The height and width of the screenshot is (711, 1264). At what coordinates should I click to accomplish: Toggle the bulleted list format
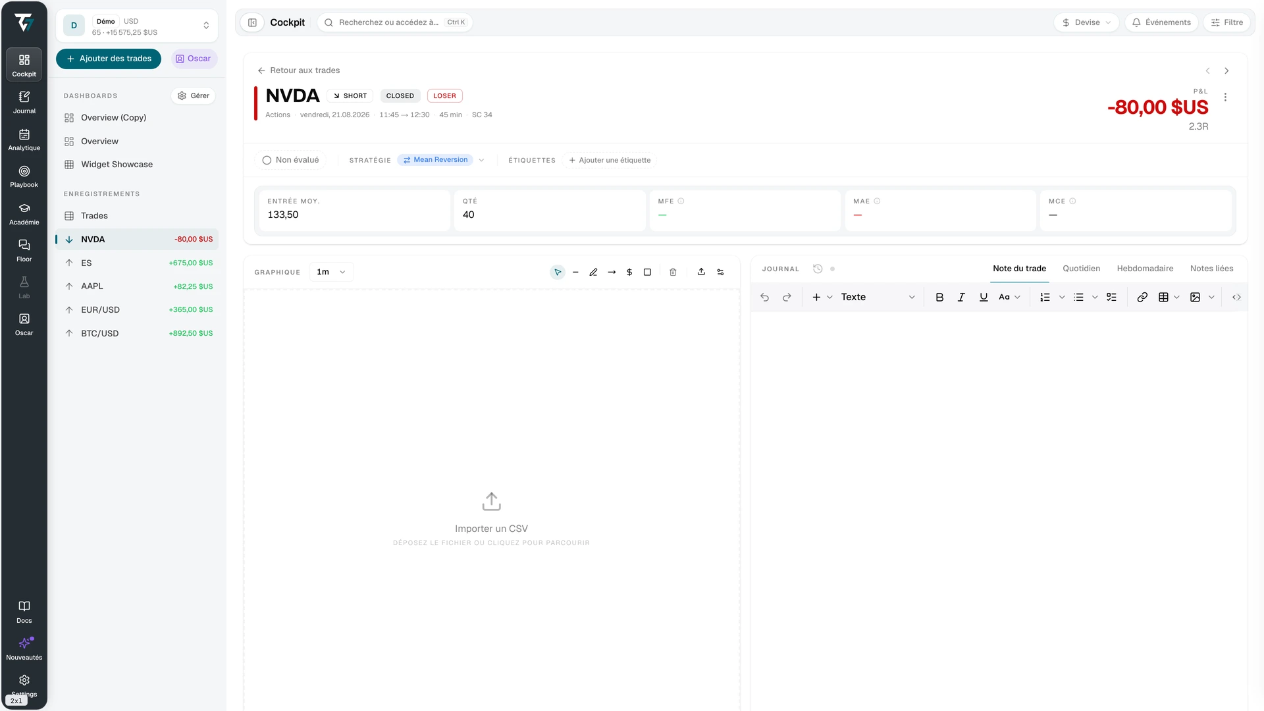coord(1078,297)
